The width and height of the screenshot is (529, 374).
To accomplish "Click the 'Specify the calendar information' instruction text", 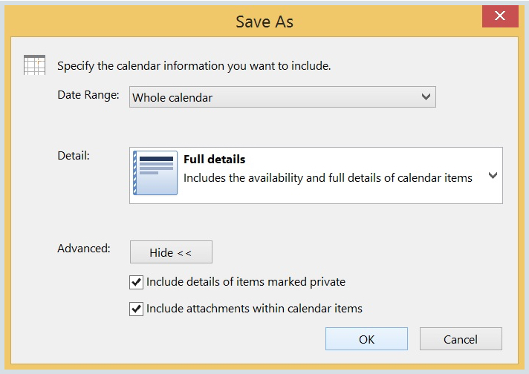I will pyautogui.click(x=194, y=65).
